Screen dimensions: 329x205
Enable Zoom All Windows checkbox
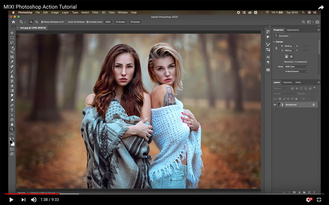pos(67,22)
